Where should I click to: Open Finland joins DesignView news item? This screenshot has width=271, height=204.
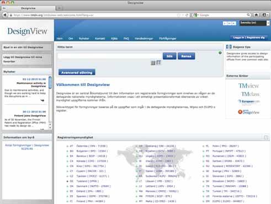click(x=30, y=116)
